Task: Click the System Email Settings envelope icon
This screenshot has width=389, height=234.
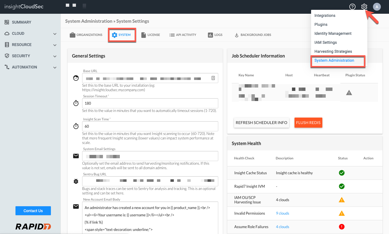Action: (76, 156)
